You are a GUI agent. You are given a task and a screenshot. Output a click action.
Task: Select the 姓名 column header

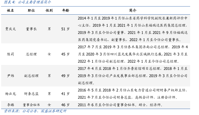pos(11,10)
